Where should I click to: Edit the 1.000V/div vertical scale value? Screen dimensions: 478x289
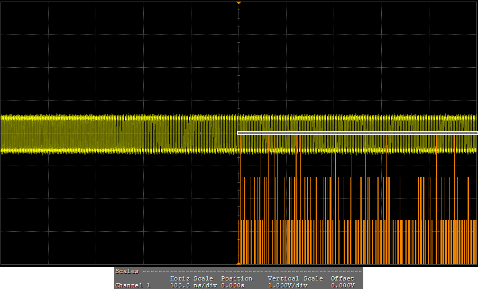[287, 285]
